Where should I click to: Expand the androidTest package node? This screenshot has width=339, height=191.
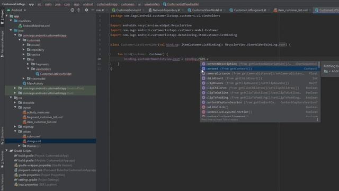[15, 88]
